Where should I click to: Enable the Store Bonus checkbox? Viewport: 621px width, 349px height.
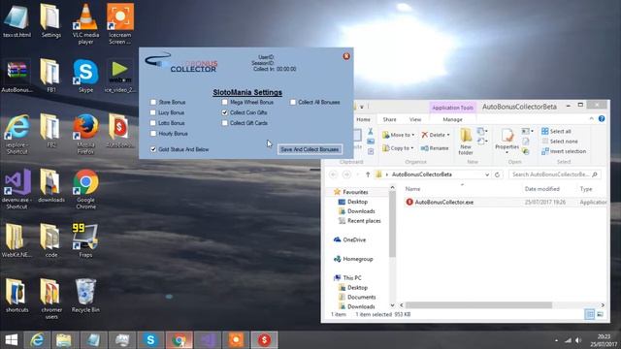click(153, 102)
